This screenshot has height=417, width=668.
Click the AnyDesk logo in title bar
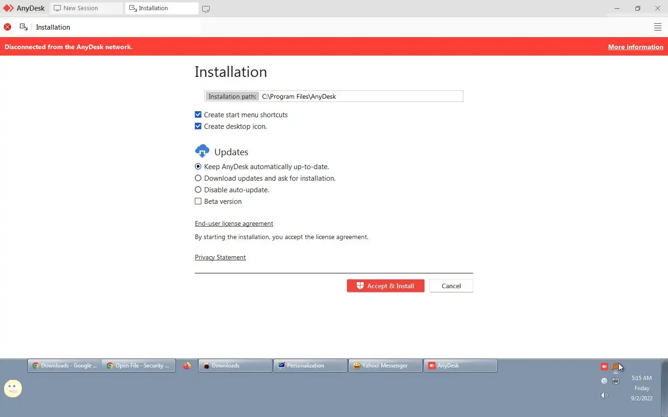tap(8, 8)
